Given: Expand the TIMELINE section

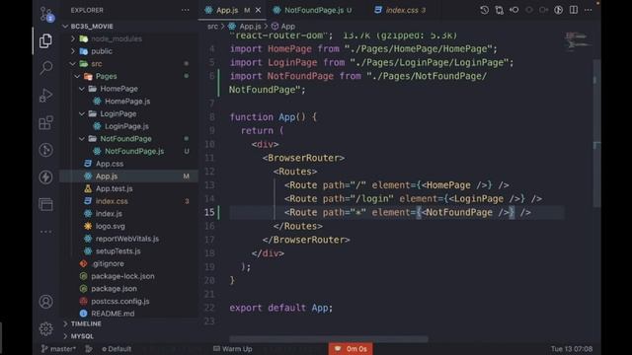Looking at the screenshot, I should [86, 323].
